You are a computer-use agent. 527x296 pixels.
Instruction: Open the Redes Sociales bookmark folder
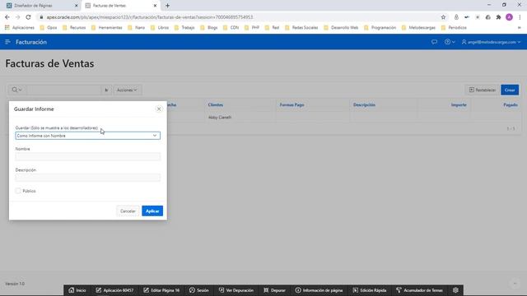[x=301, y=28]
